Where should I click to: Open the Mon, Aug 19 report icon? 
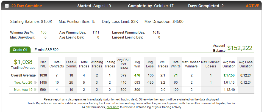(x=35, y=90)
